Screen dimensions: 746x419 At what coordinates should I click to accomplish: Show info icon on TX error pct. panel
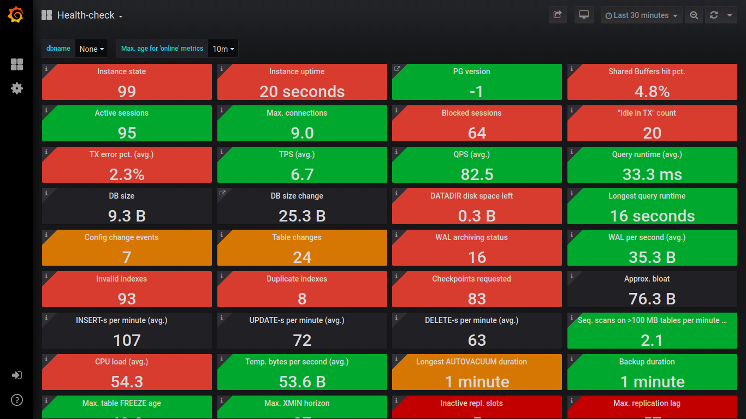[46, 152]
